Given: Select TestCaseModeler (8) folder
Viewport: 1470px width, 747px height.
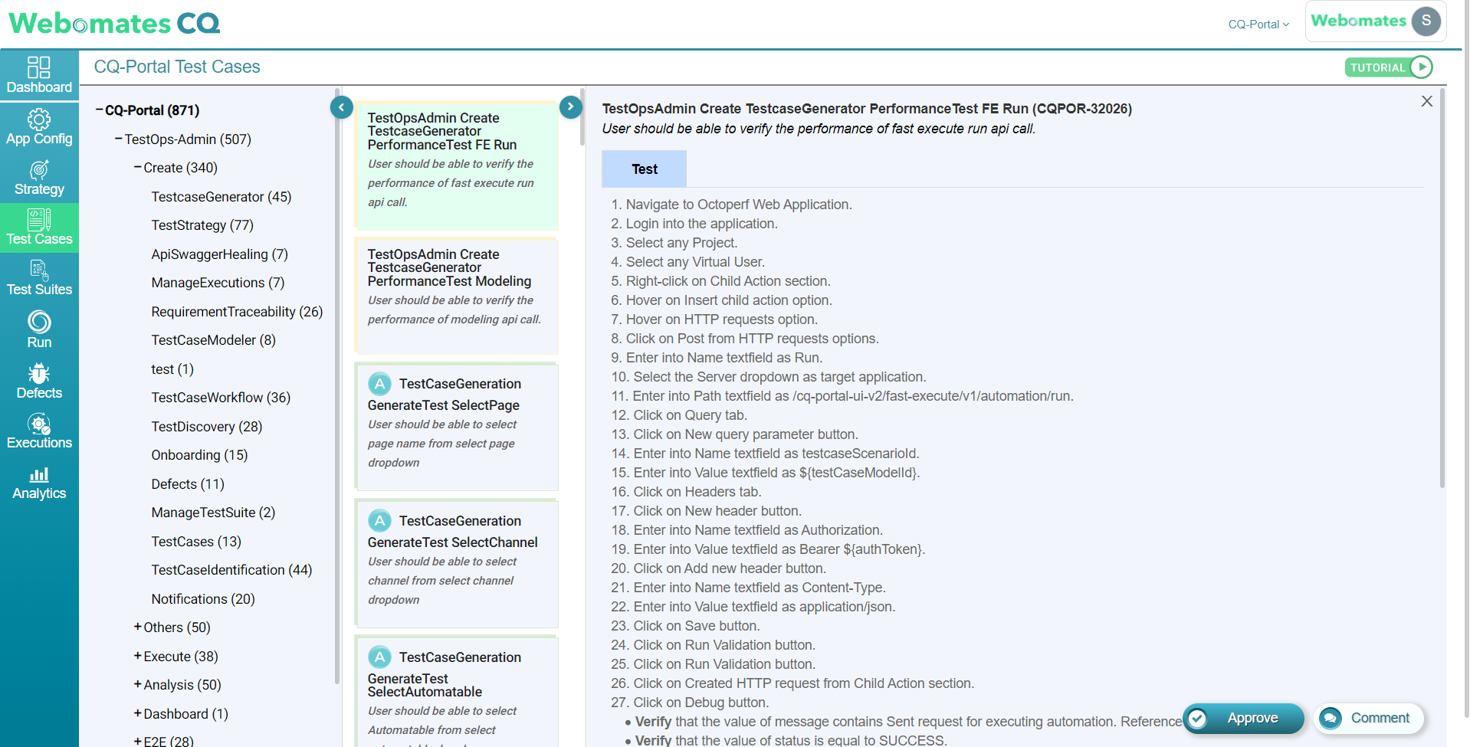Looking at the screenshot, I should pyautogui.click(x=213, y=340).
